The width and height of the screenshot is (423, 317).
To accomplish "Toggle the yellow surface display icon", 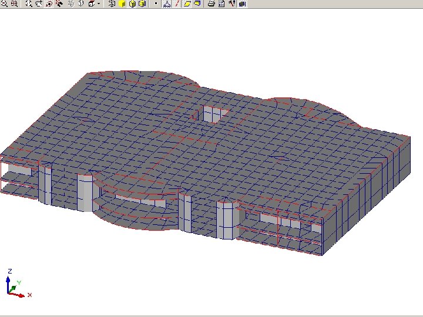I will click(187, 4).
